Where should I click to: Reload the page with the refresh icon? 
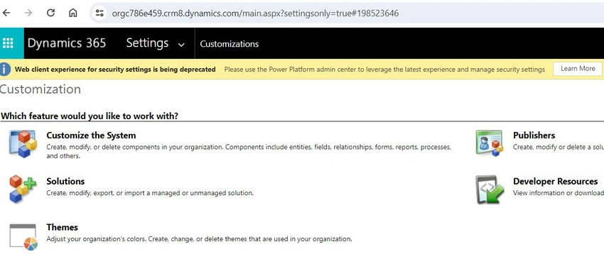pyautogui.click(x=50, y=13)
